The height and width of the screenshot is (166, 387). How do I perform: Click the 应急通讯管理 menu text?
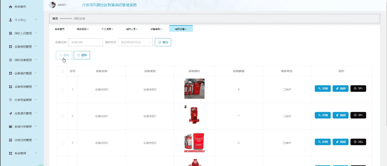[23, 113]
